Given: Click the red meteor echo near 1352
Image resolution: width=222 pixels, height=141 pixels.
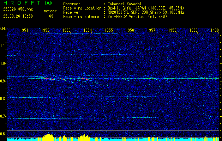Looking at the screenshot, I should click(49, 79).
